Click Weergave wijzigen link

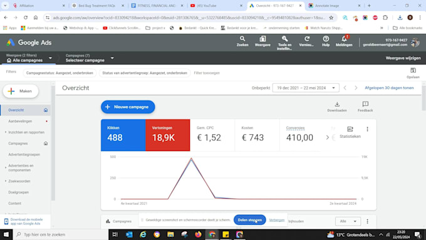[403, 58]
